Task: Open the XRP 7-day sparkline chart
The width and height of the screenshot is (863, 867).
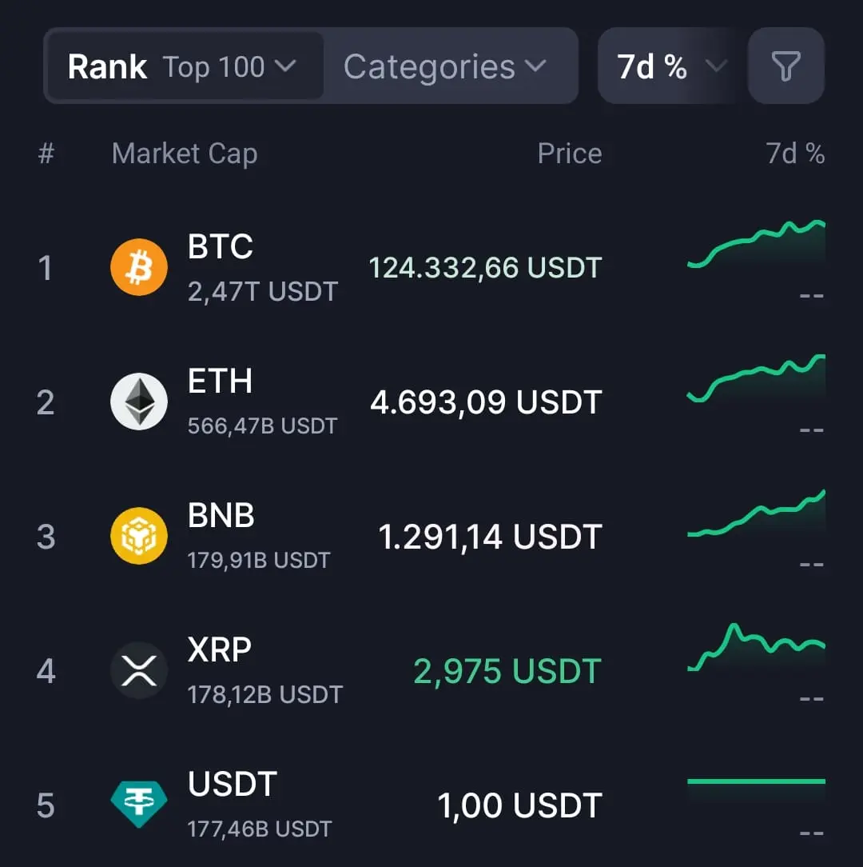Action: pyautogui.click(x=756, y=648)
